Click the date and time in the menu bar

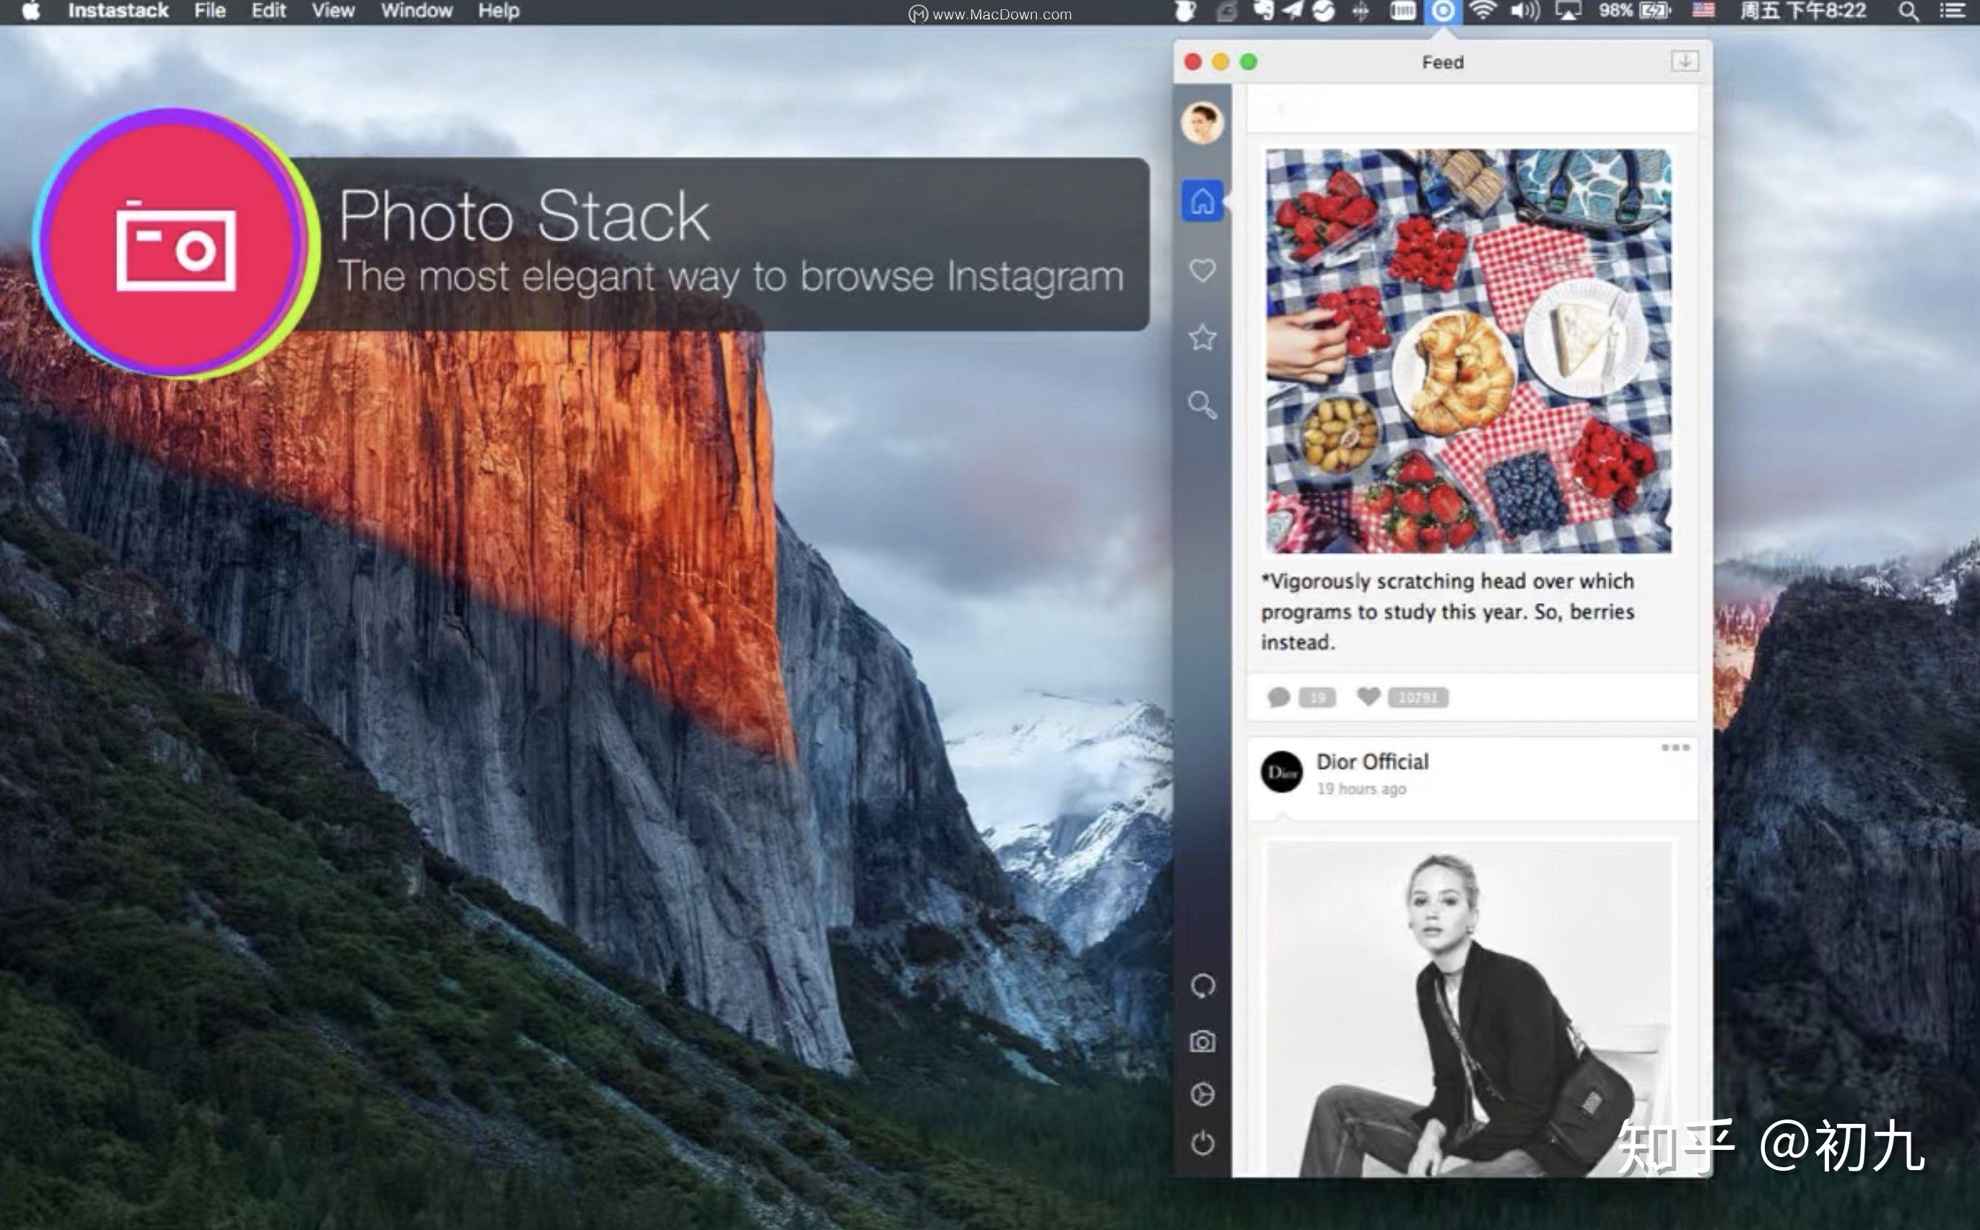(1802, 12)
